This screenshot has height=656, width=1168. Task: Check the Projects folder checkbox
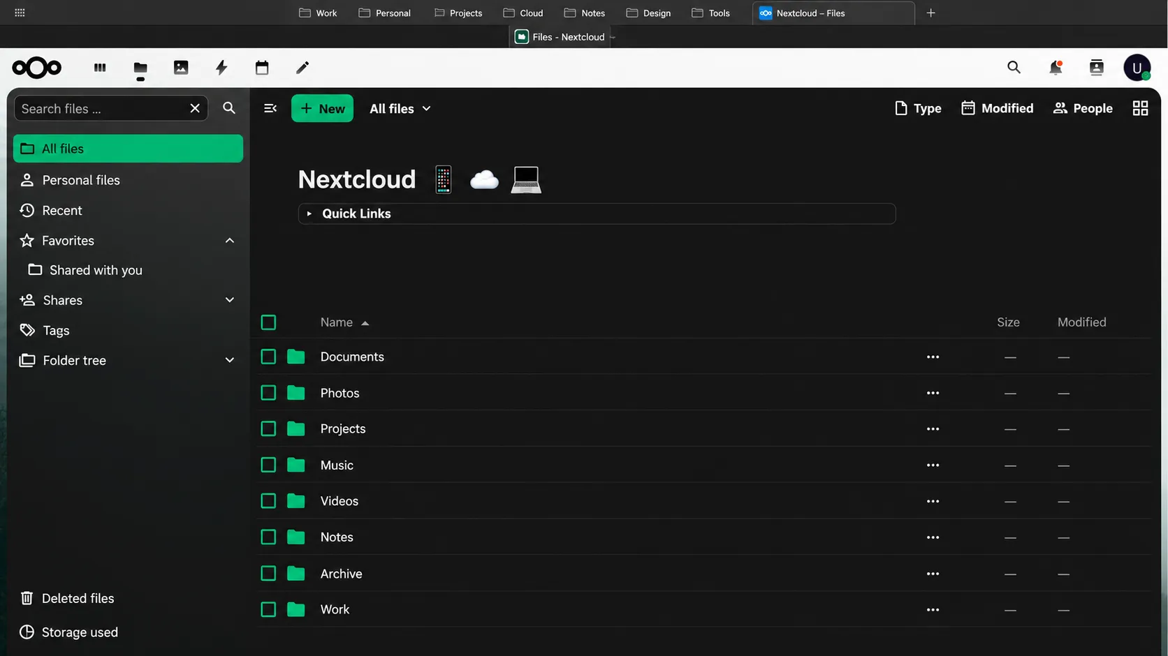point(268,428)
